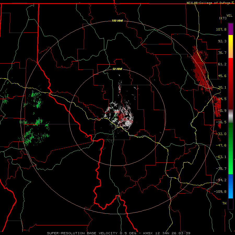Screen dimensions: 235x235
Task: Click the [KT] units label
Action: pos(223,18)
